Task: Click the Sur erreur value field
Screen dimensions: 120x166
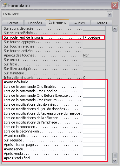Action: pos(94,60)
